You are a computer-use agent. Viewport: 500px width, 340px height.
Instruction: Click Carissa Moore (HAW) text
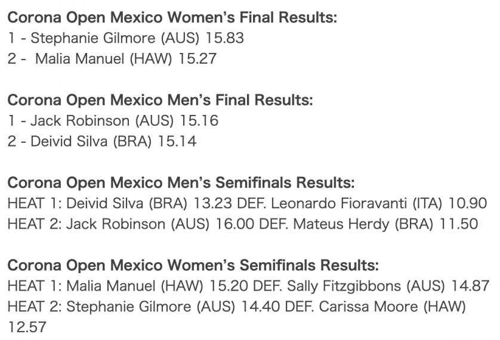click(x=392, y=307)
